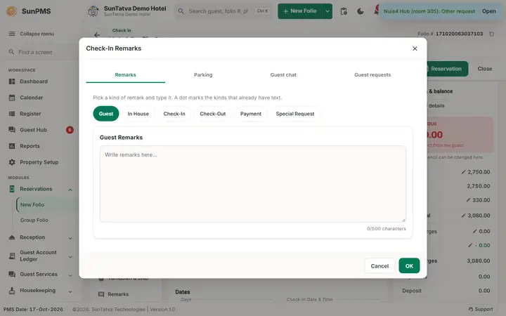Click the Guest Hub notification badge
This screenshot has height=316, width=506.
click(70, 130)
